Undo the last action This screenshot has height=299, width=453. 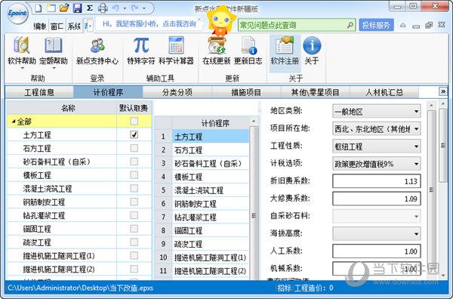(116, 8)
